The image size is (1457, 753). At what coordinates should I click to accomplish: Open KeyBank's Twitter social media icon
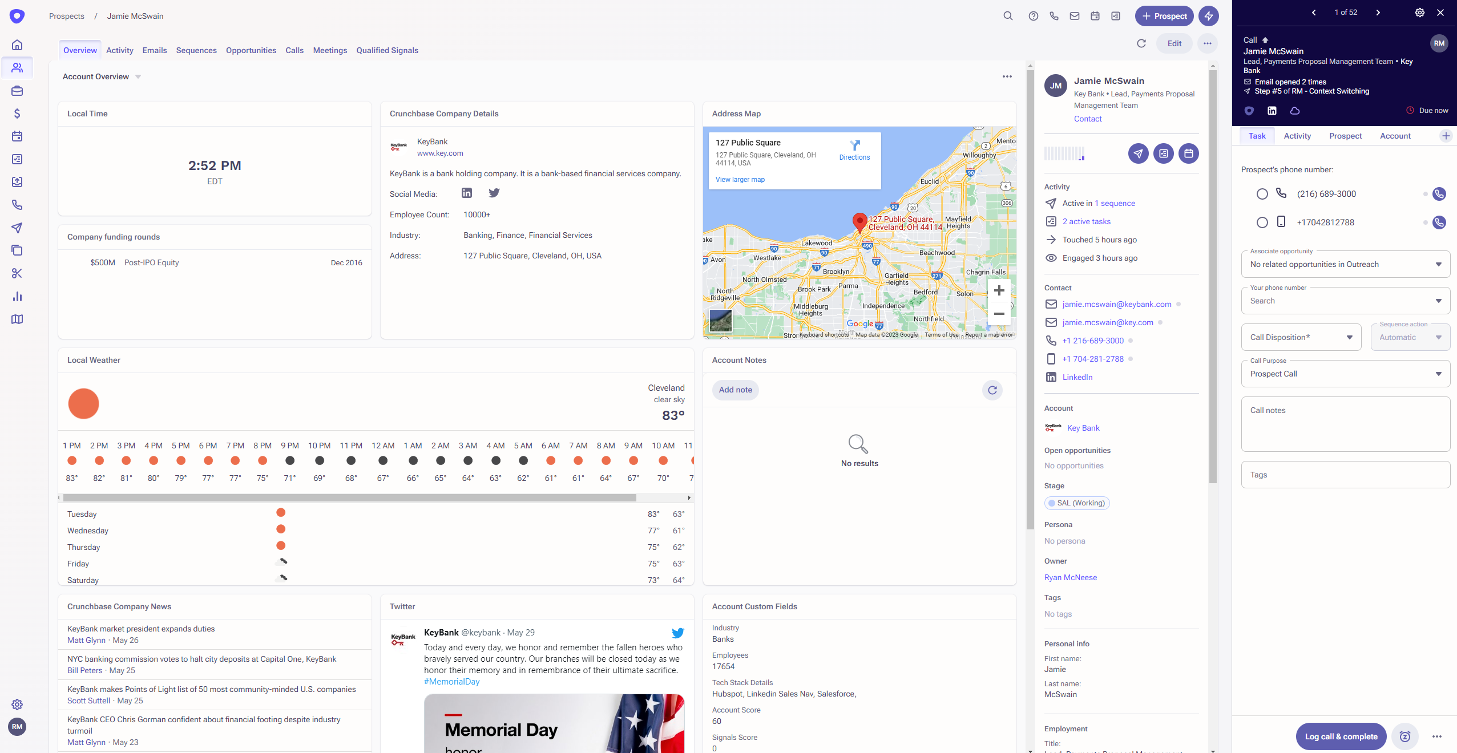(x=494, y=193)
